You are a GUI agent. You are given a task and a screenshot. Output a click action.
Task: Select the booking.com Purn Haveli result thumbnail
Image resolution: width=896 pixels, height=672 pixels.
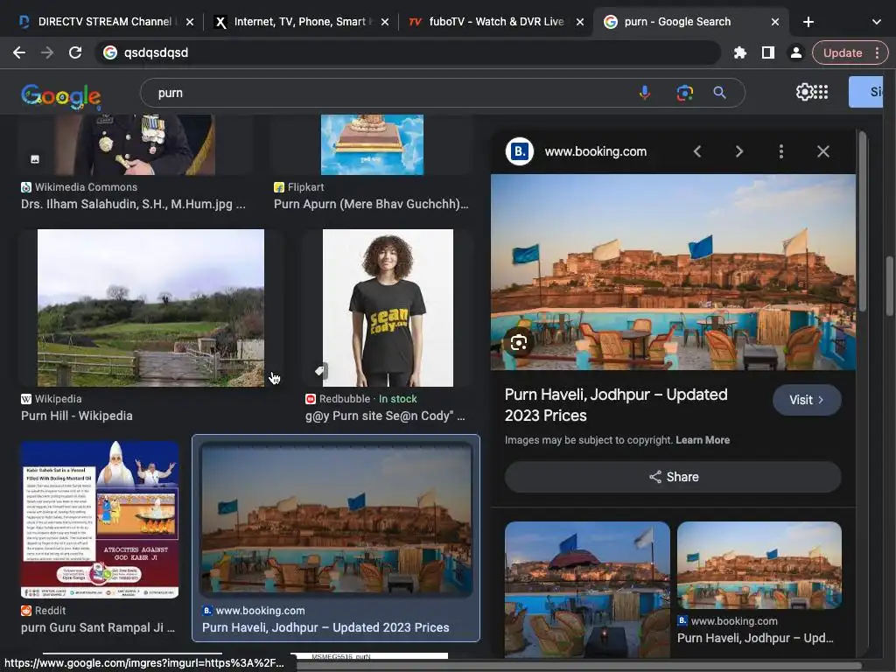pyautogui.click(x=336, y=520)
